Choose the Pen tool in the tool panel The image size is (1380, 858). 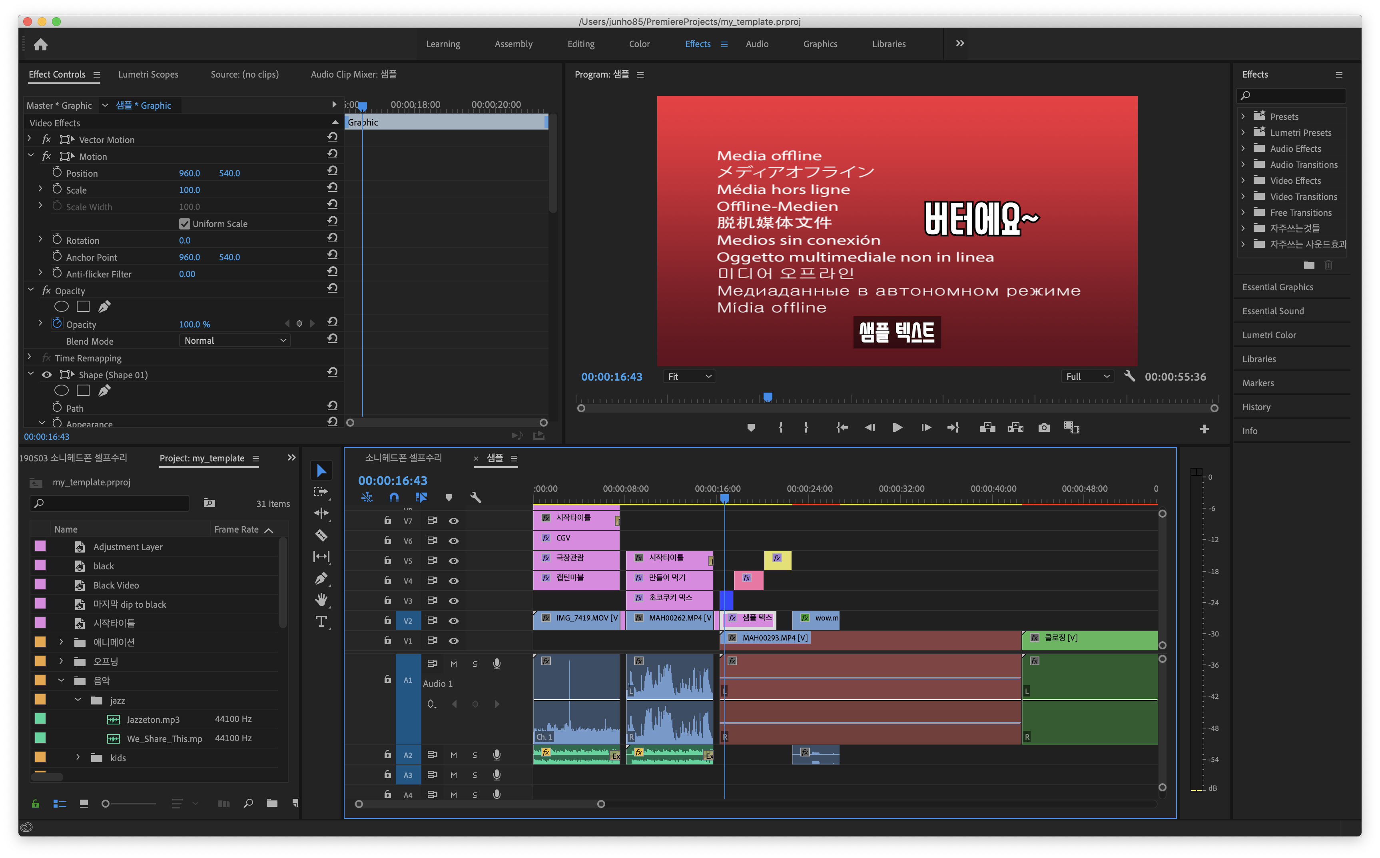pyautogui.click(x=321, y=578)
